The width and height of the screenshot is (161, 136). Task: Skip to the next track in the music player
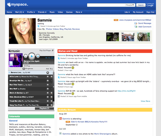(38, 56)
